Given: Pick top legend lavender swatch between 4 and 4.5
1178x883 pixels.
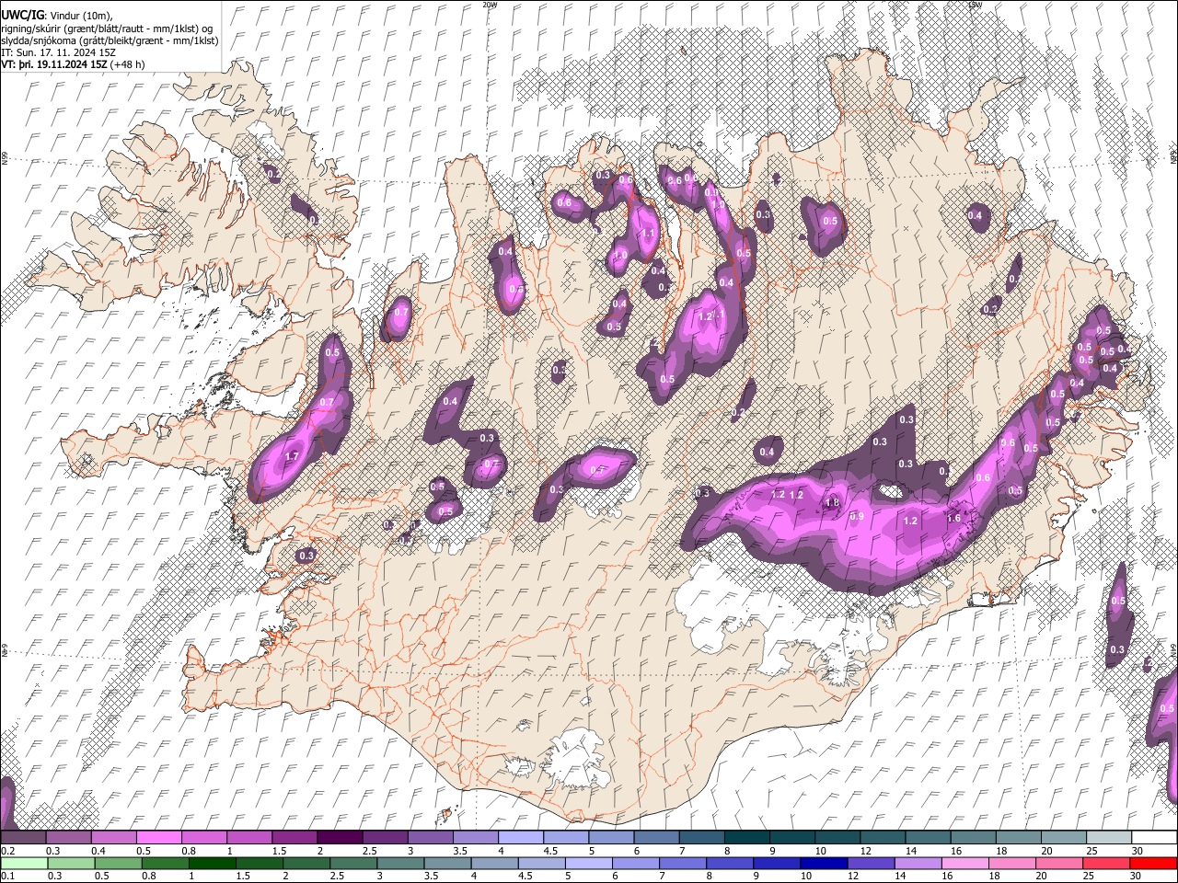Looking at the screenshot, I should (x=519, y=837).
